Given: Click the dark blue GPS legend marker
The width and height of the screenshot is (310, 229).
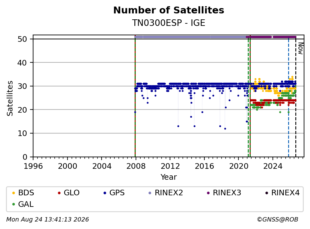Looking at the screenshot, I should 105,193.
